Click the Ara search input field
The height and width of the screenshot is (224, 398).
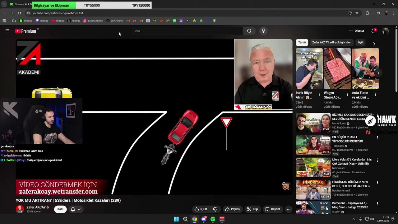tap(187, 31)
